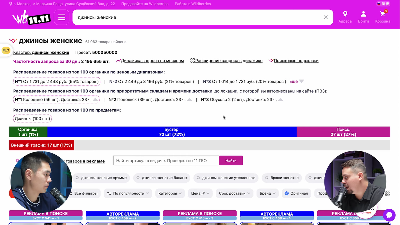Open the Категория filter dropdown

170,193
